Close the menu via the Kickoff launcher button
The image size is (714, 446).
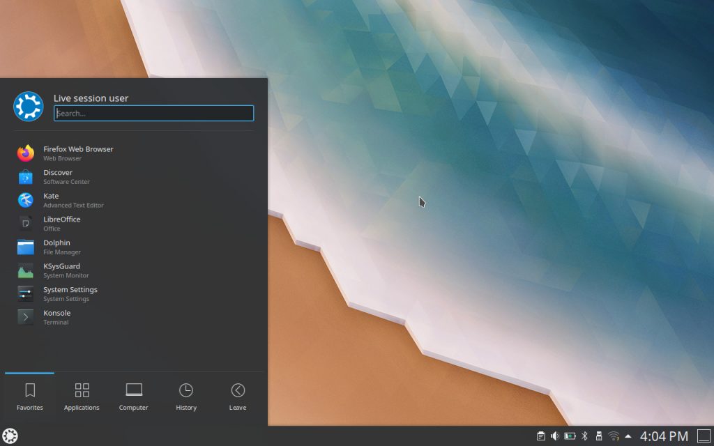click(10, 436)
